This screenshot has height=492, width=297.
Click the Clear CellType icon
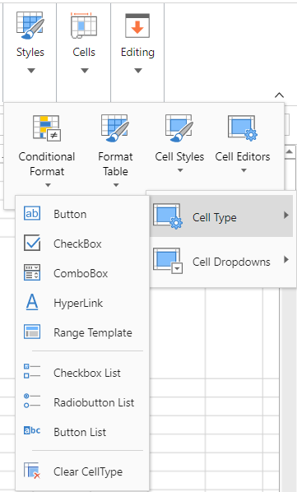click(x=32, y=471)
